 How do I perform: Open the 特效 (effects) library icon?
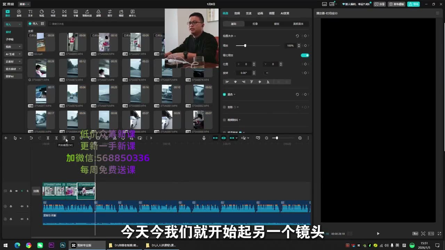tap(53, 13)
